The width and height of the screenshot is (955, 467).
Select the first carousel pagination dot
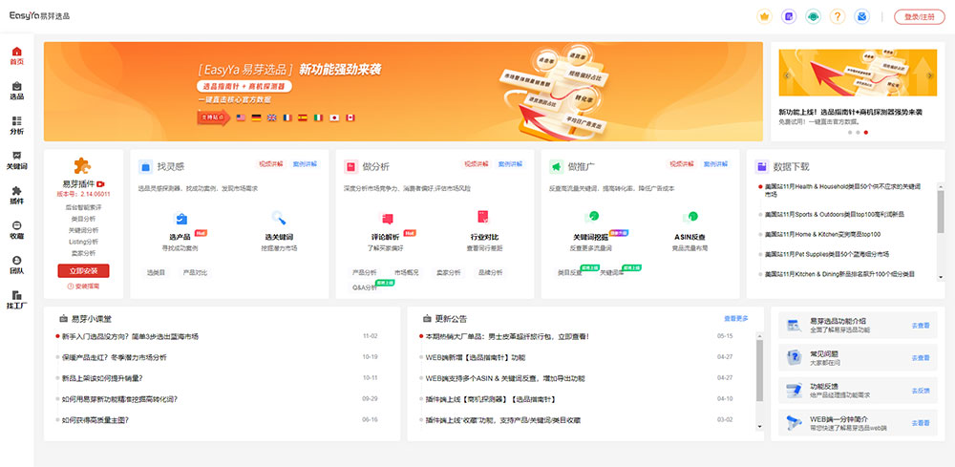coord(849,132)
